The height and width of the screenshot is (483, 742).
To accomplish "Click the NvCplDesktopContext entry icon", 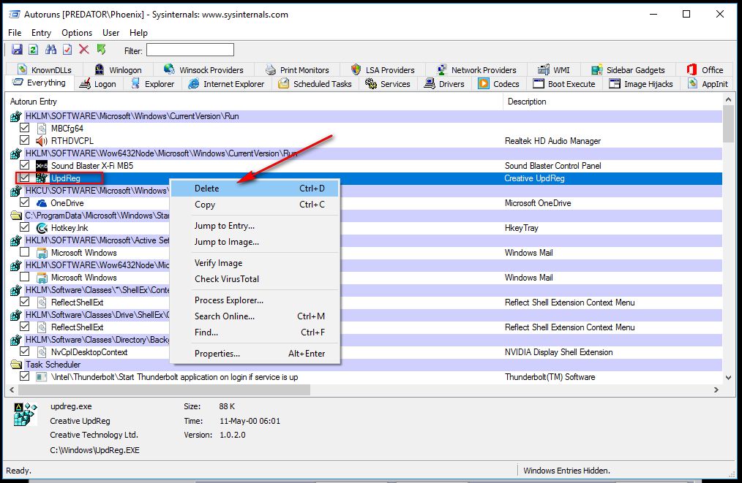I will click(x=42, y=352).
